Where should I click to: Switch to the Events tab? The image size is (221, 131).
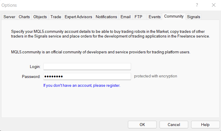tap(155, 17)
